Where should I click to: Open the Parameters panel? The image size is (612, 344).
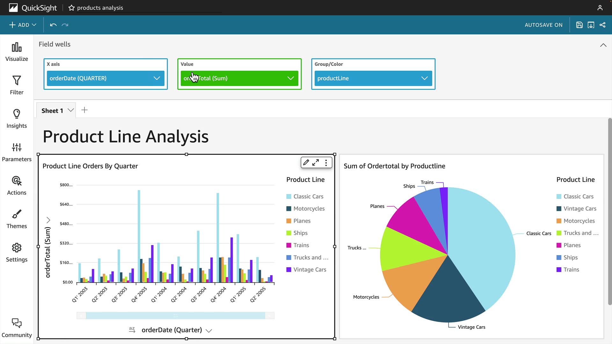click(x=17, y=152)
